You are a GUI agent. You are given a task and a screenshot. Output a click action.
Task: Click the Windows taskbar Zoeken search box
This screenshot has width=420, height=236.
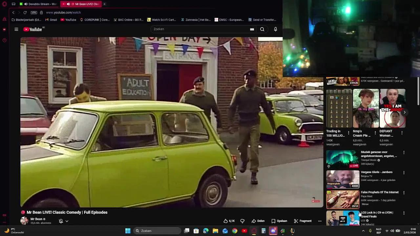click(157, 231)
